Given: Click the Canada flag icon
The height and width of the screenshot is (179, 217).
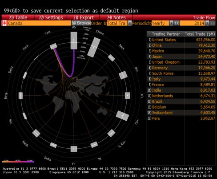Looking at the screenshot, I should (4, 23).
